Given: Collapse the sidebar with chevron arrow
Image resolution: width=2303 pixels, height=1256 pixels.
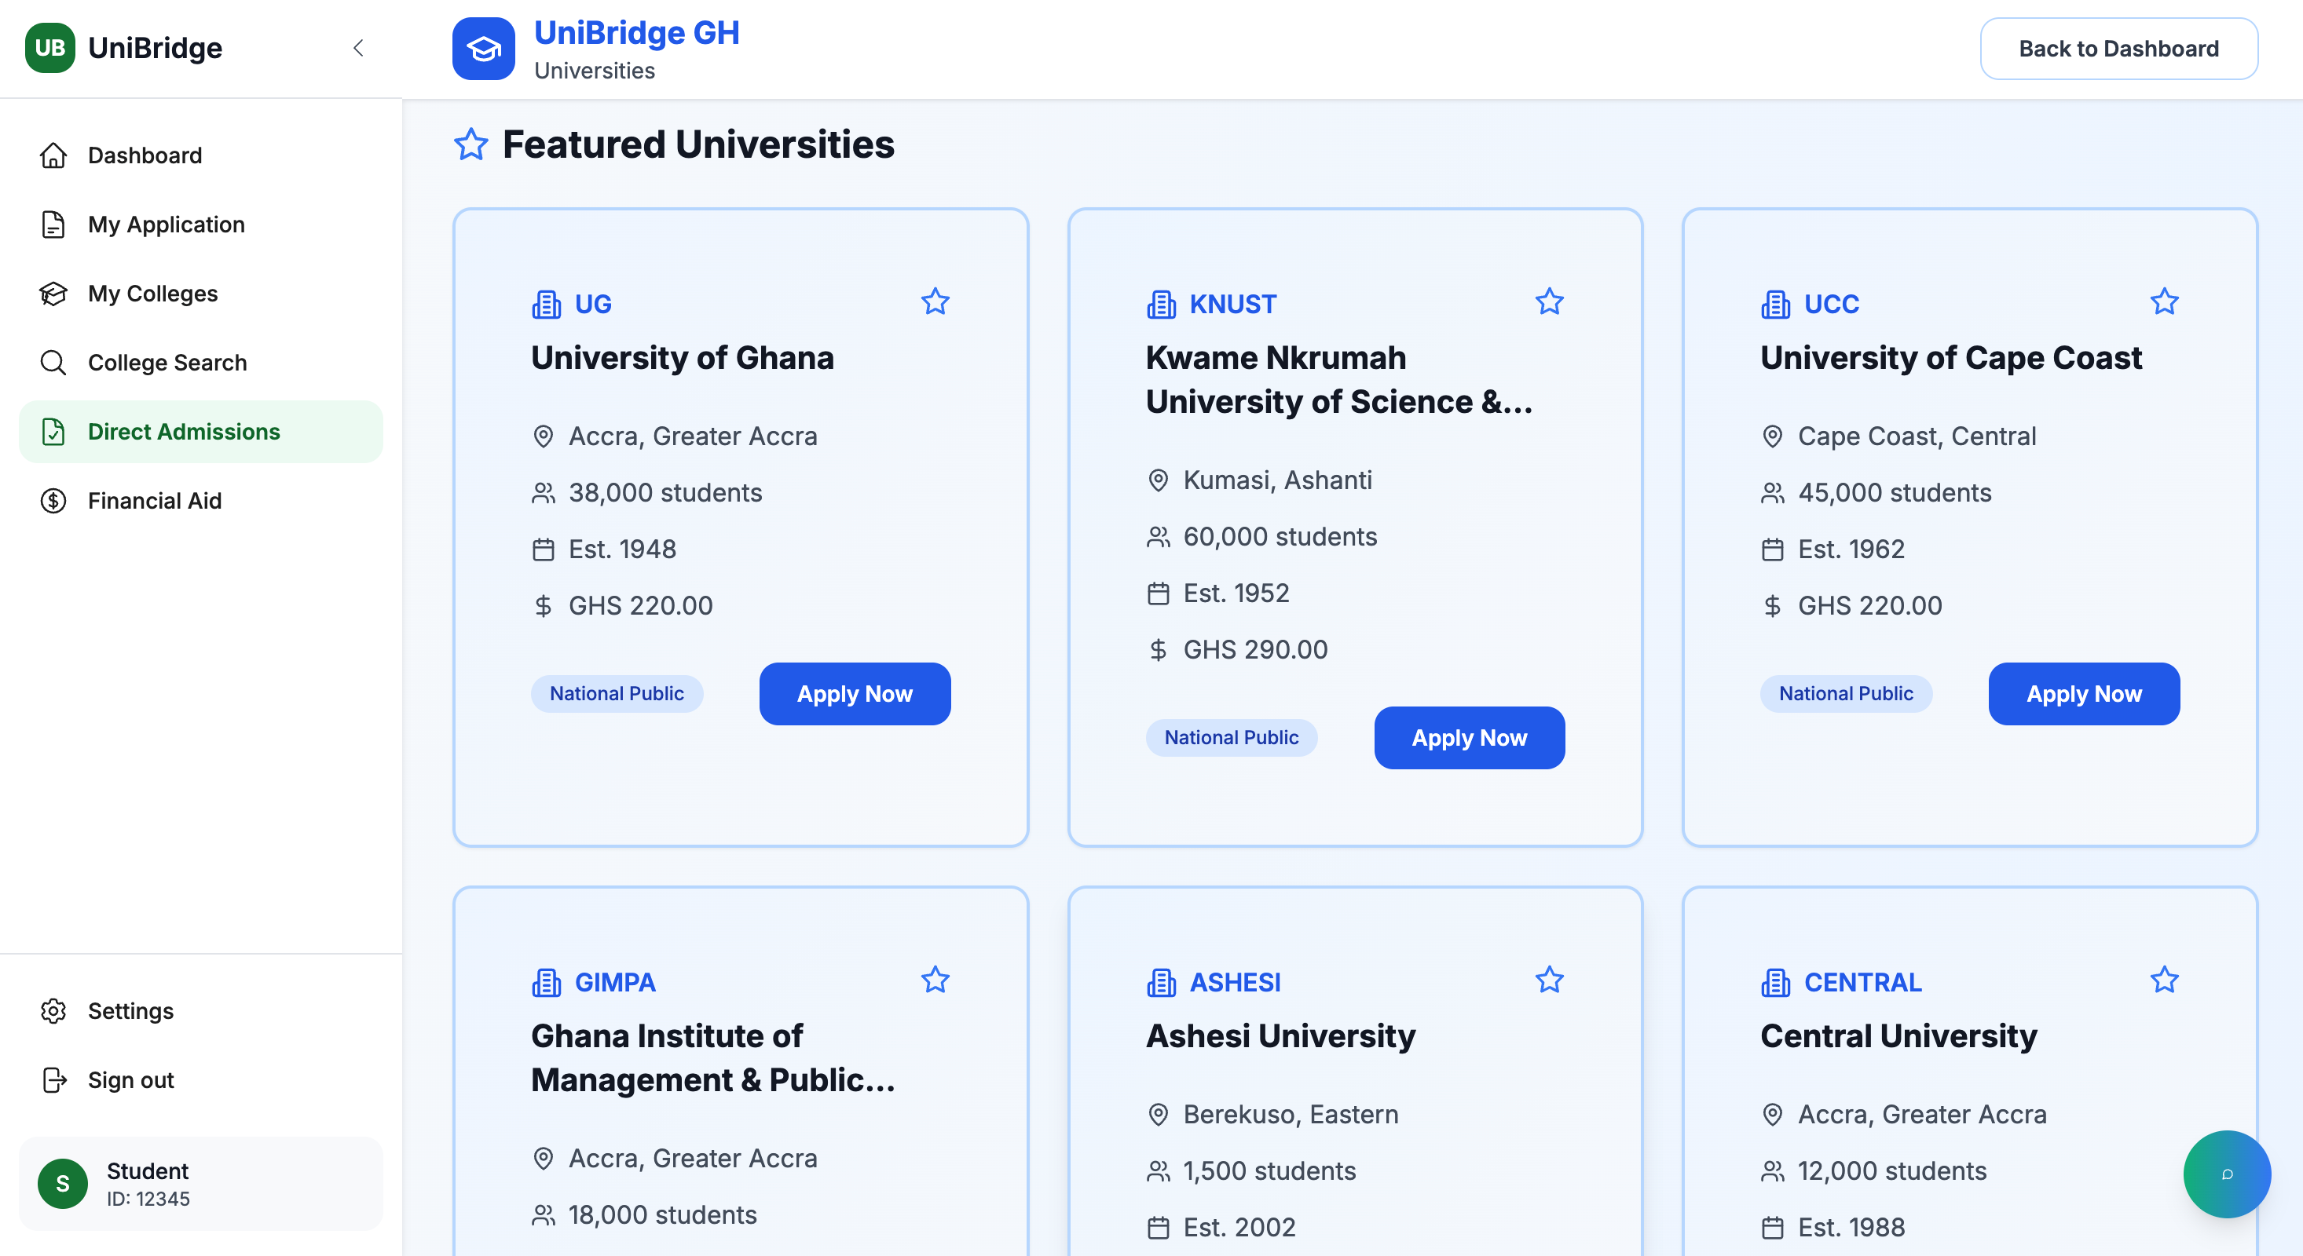Looking at the screenshot, I should point(358,48).
